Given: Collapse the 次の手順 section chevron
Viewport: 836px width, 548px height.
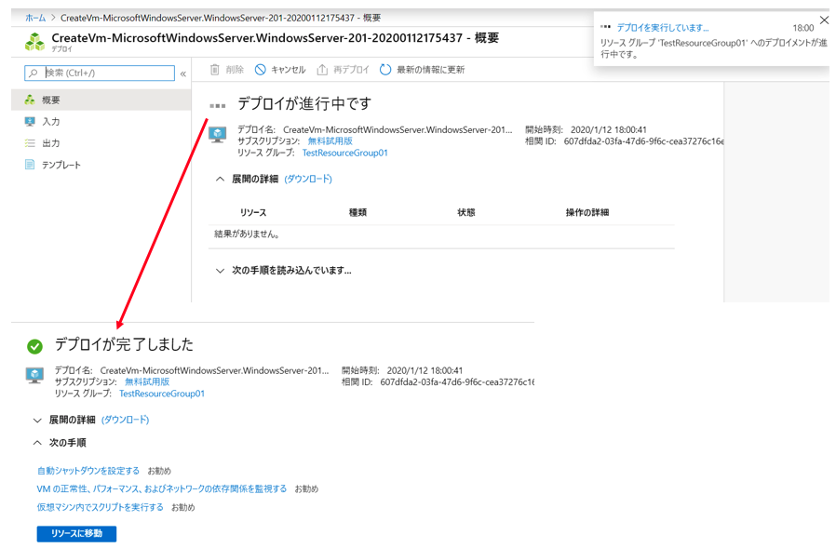Looking at the screenshot, I should coord(37,443).
